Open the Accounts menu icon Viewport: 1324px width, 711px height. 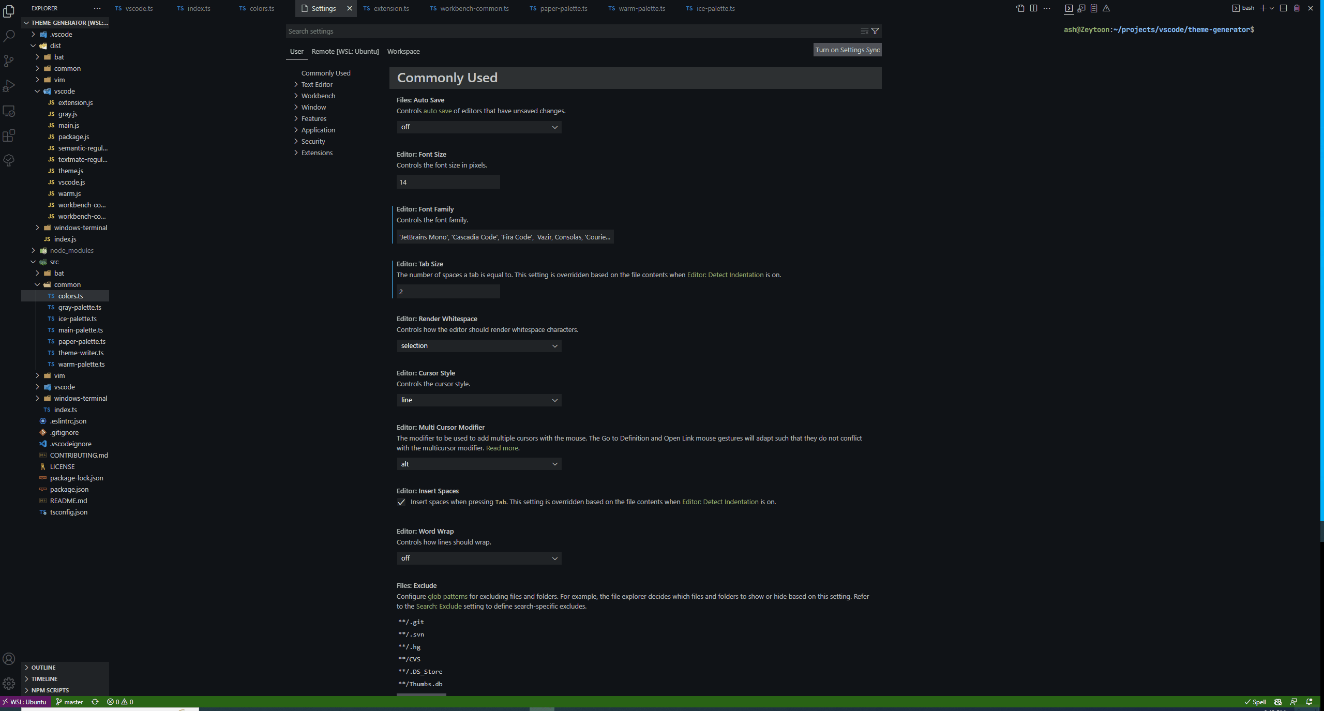9,658
